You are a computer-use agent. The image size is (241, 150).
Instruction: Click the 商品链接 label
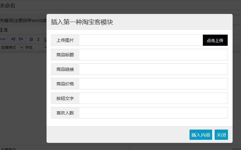[65, 69]
